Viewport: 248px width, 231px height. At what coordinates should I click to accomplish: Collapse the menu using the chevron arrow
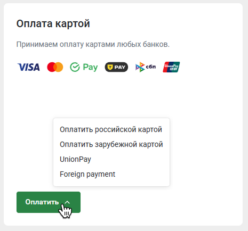pos(67,202)
